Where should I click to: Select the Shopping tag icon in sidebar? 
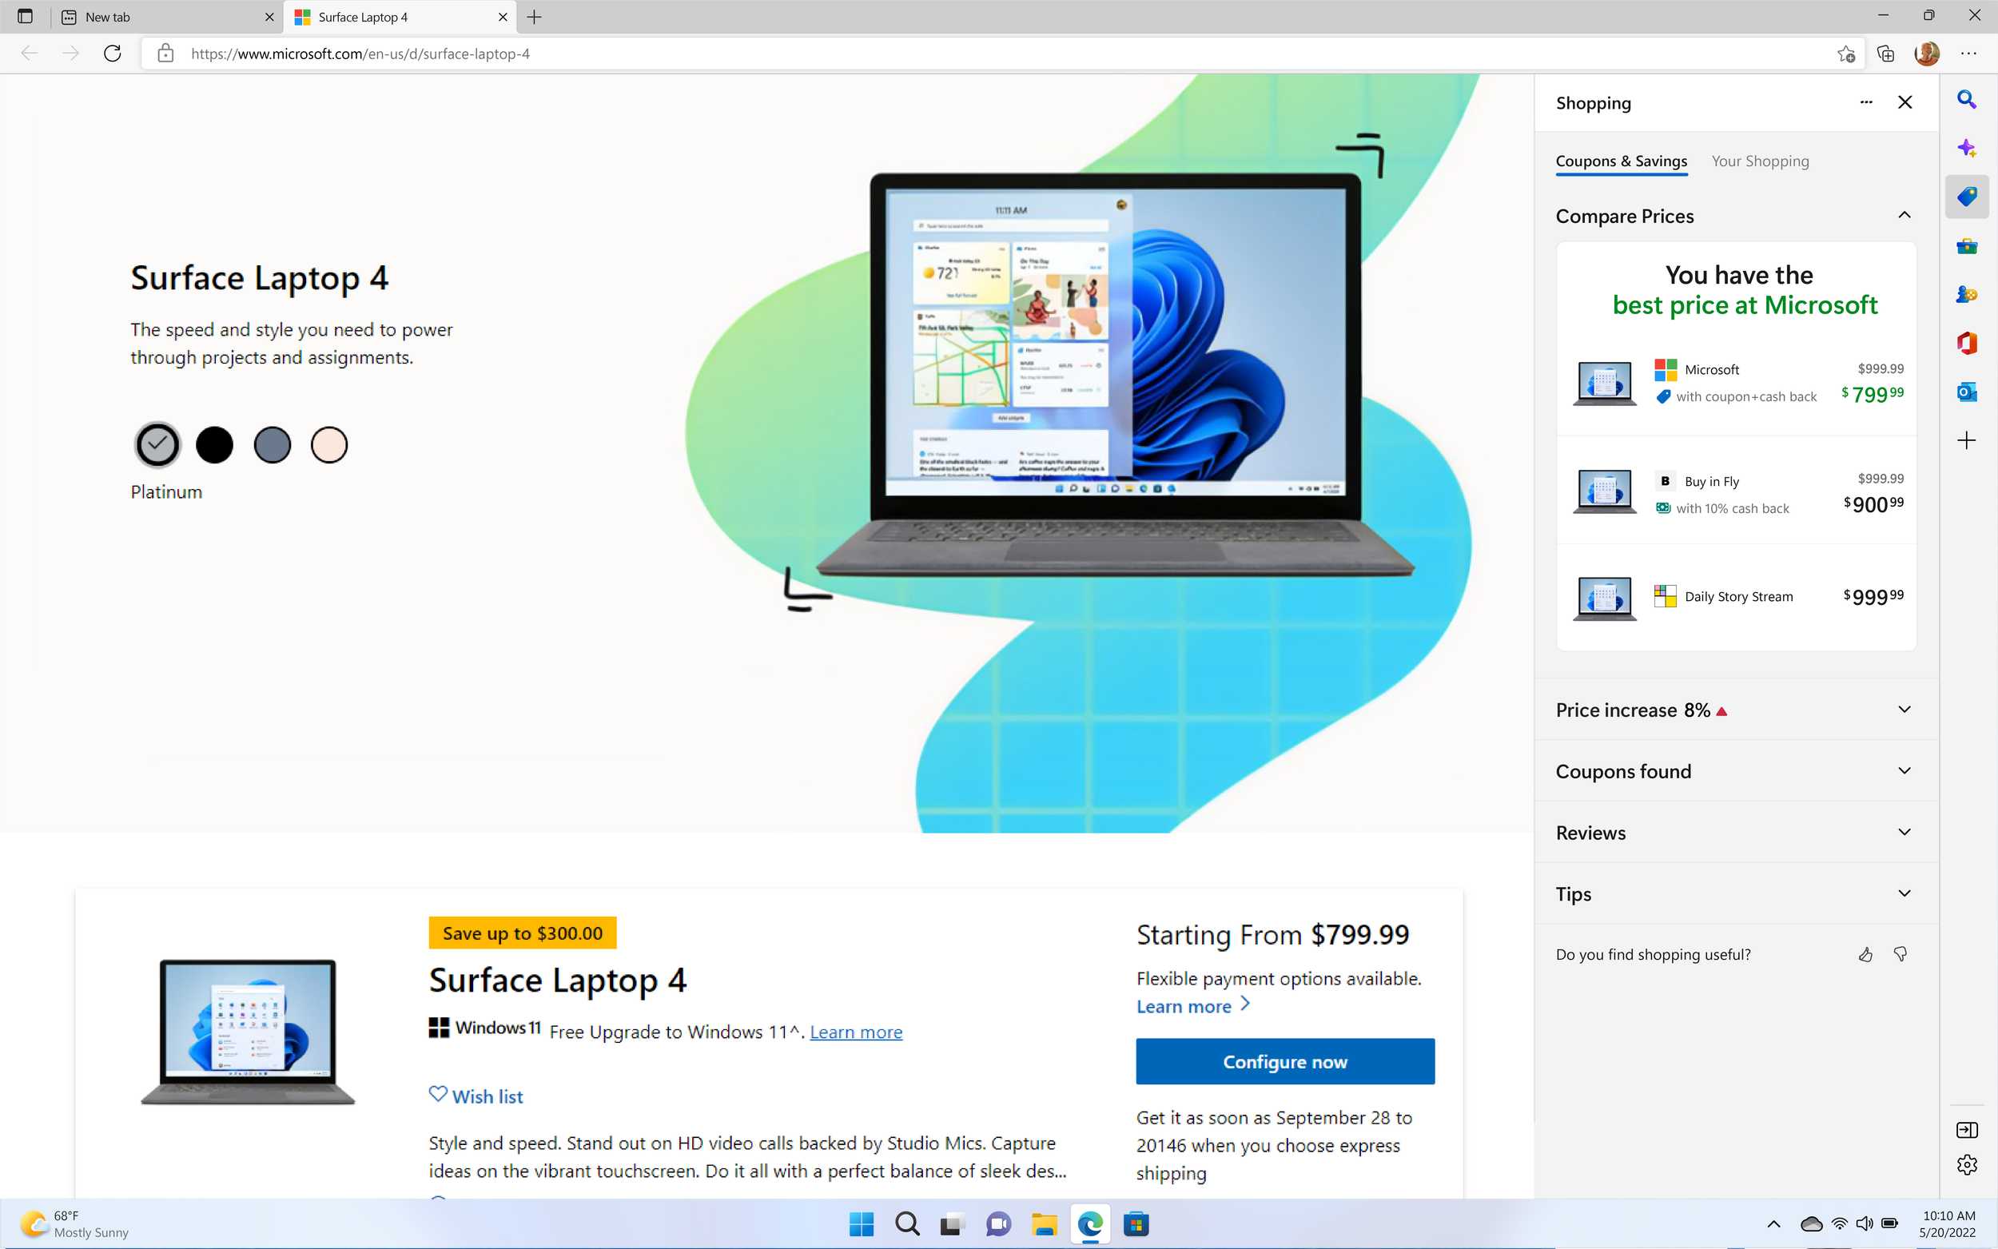(x=1967, y=197)
